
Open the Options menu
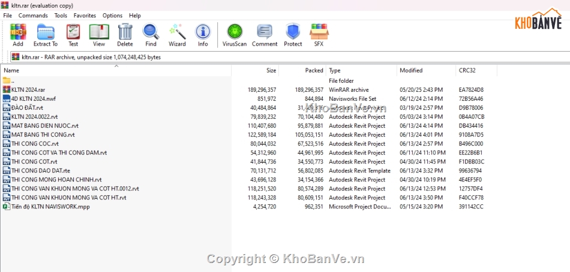pos(112,15)
